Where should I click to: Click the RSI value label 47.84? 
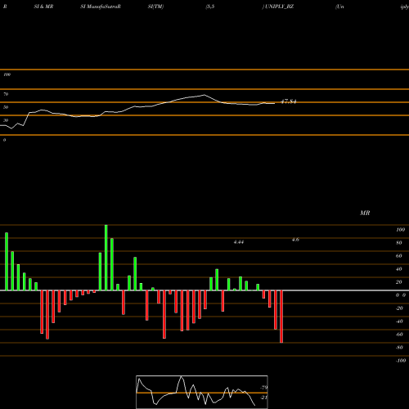(x=289, y=101)
